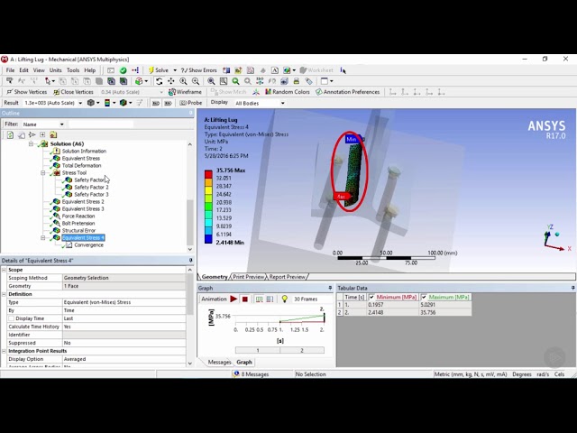Toggle the Display Time checkbox

point(12,318)
